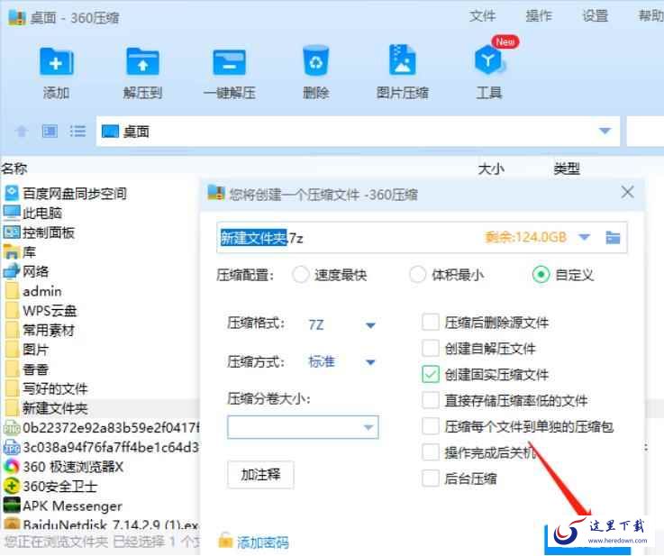Click the 一键解压 one-click extract icon
The image size is (664, 556).
pos(229,62)
